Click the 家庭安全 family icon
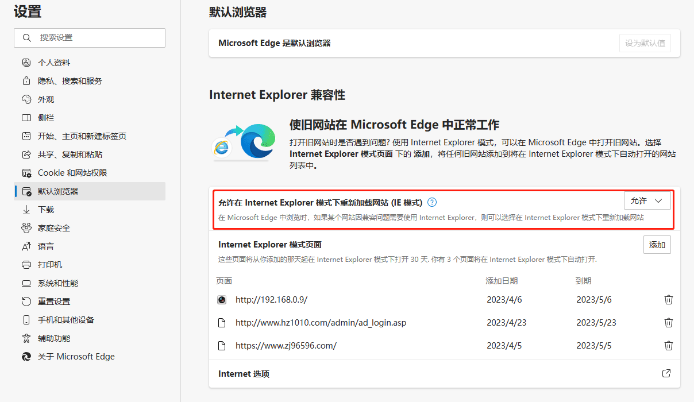694x402 pixels. (26, 228)
